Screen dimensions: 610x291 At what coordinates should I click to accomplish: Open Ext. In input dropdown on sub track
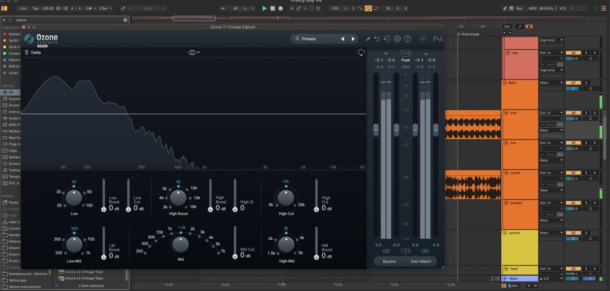[x=552, y=113]
